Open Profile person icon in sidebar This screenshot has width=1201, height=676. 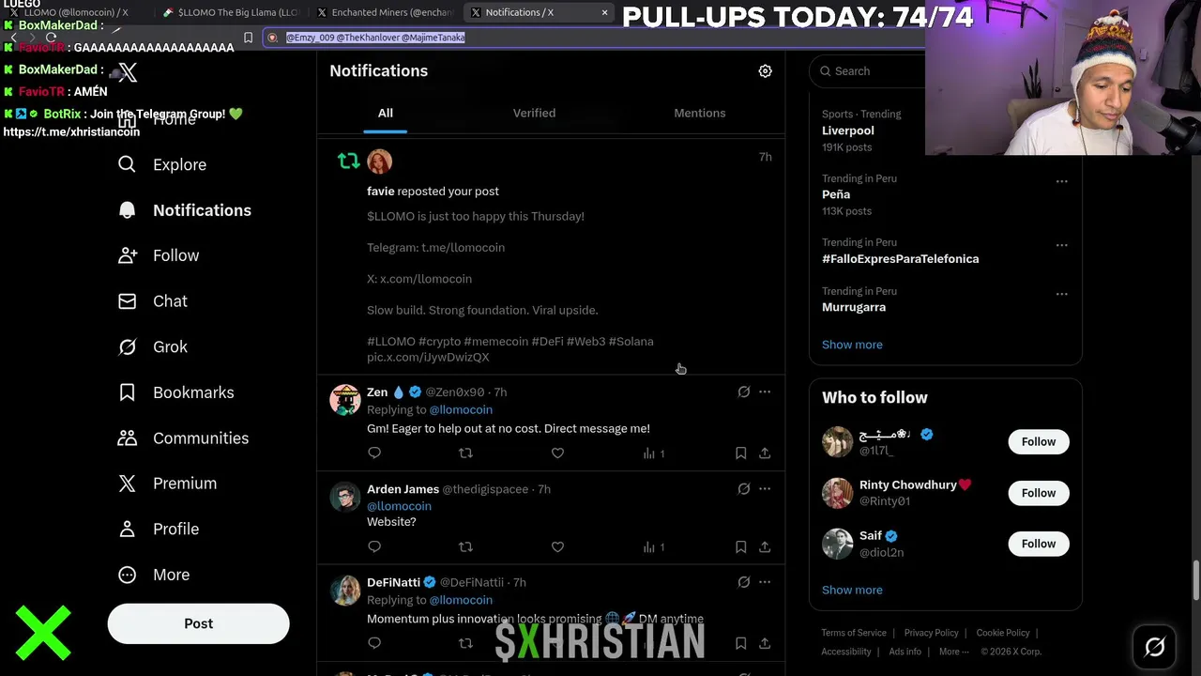127,530
